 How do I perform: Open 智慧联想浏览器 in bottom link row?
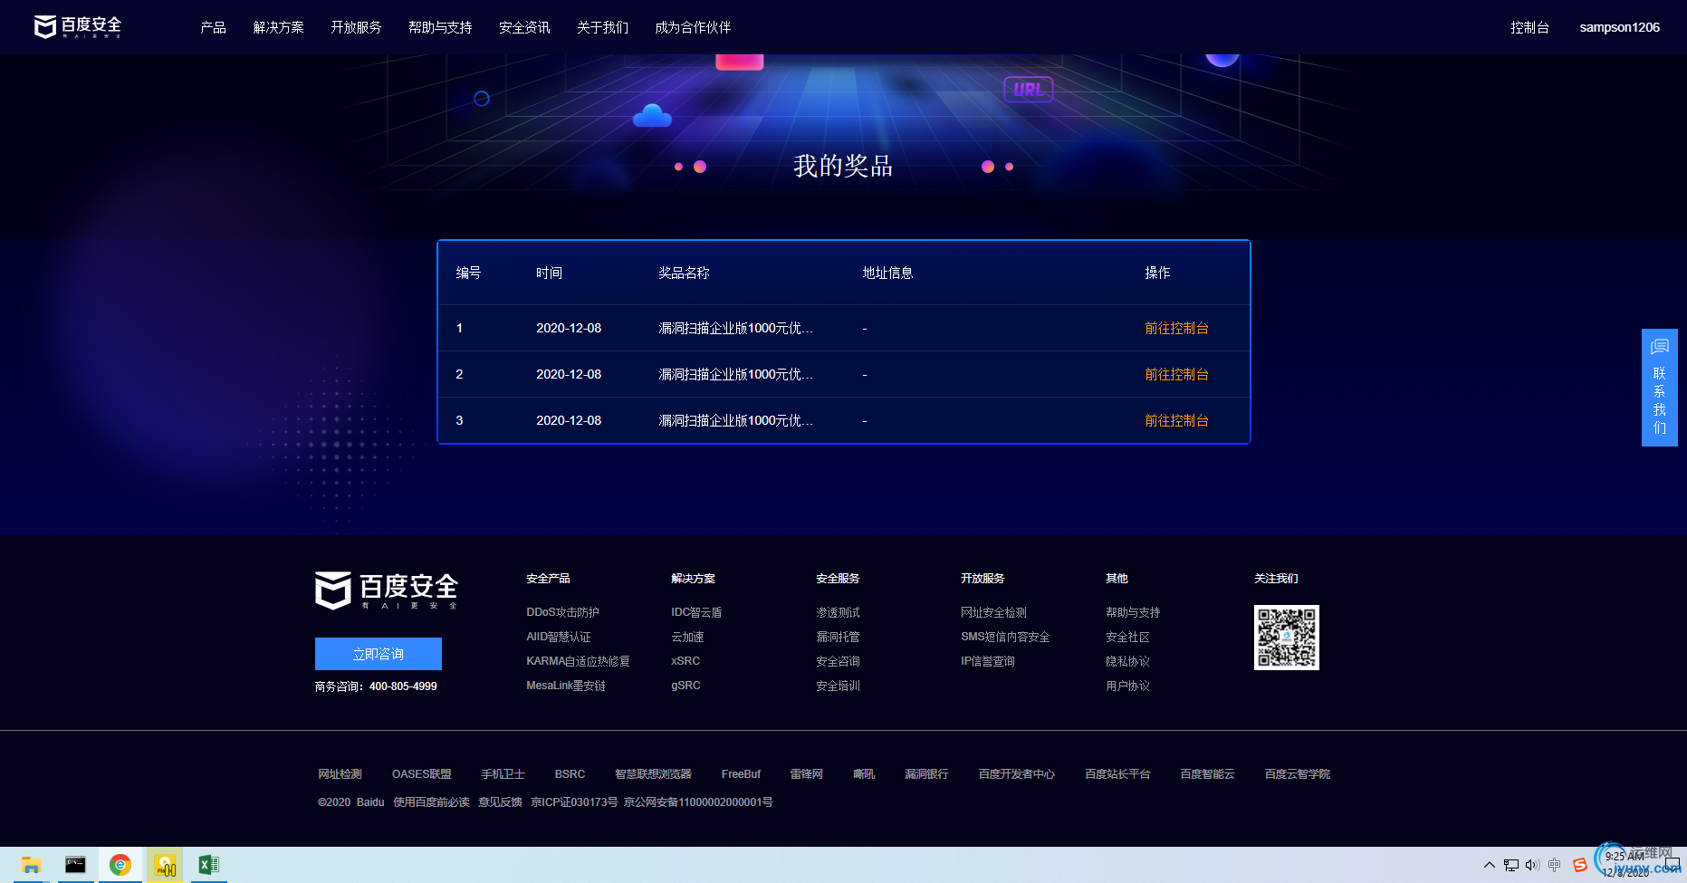(653, 774)
